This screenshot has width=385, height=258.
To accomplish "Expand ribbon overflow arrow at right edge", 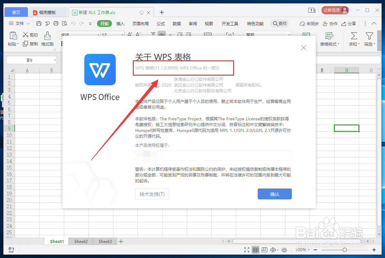I will (379, 41).
